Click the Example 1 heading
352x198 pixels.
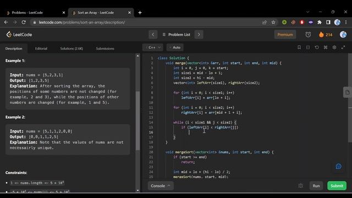click(15, 61)
